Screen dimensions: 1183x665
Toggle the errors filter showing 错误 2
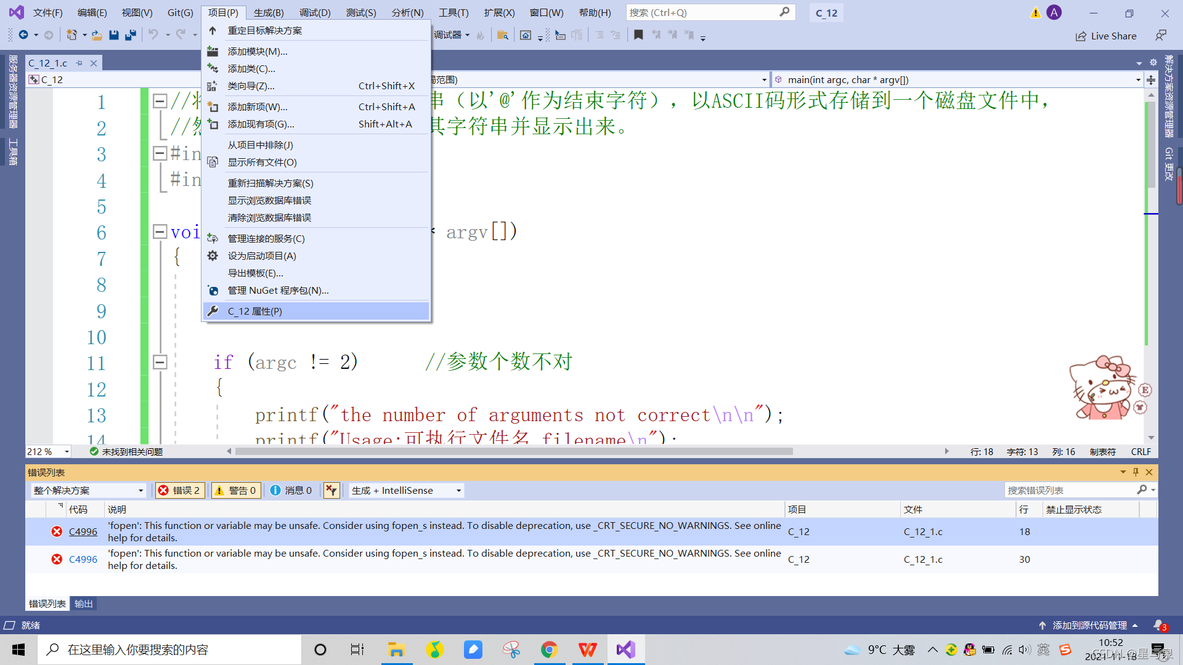[179, 490]
